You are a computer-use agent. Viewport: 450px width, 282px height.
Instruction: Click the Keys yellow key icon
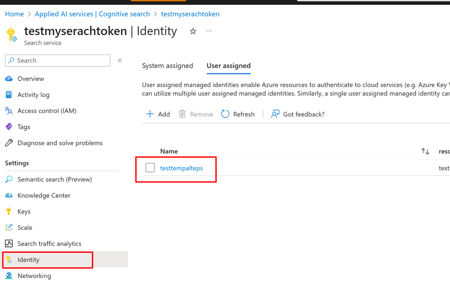point(9,211)
